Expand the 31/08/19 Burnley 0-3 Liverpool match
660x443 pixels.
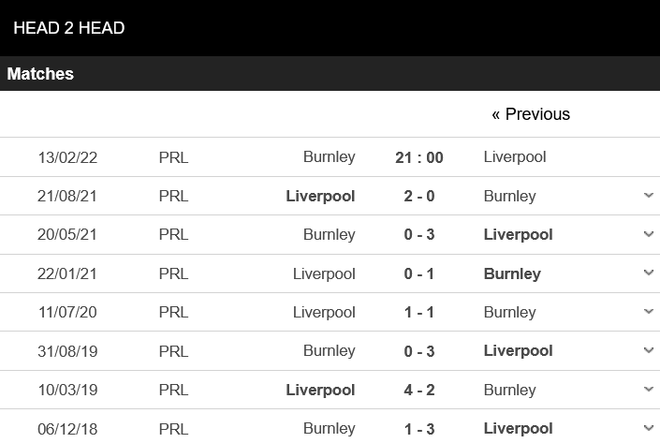[649, 350]
